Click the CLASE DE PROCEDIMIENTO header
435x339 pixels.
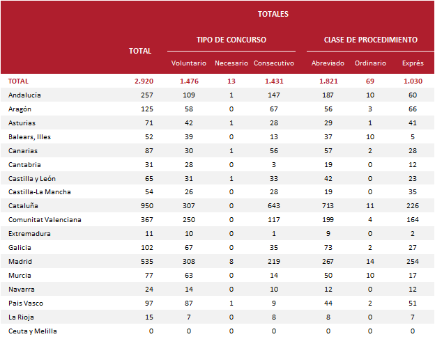pos(371,40)
